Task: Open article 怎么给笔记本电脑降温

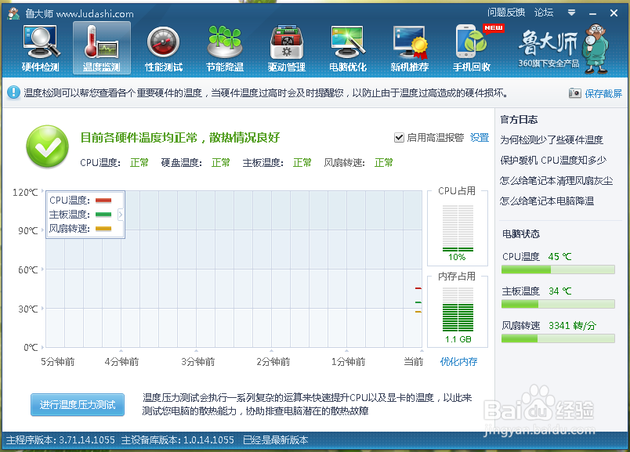Action: pos(547,201)
